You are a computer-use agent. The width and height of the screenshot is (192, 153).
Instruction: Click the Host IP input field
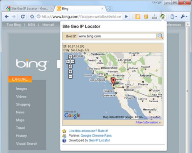(117, 36)
